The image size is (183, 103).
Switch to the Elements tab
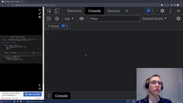pyautogui.click(x=74, y=11)
